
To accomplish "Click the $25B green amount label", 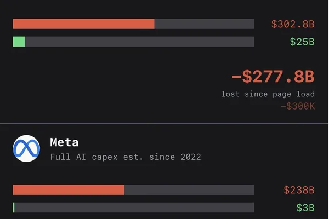I will [302, 42].
